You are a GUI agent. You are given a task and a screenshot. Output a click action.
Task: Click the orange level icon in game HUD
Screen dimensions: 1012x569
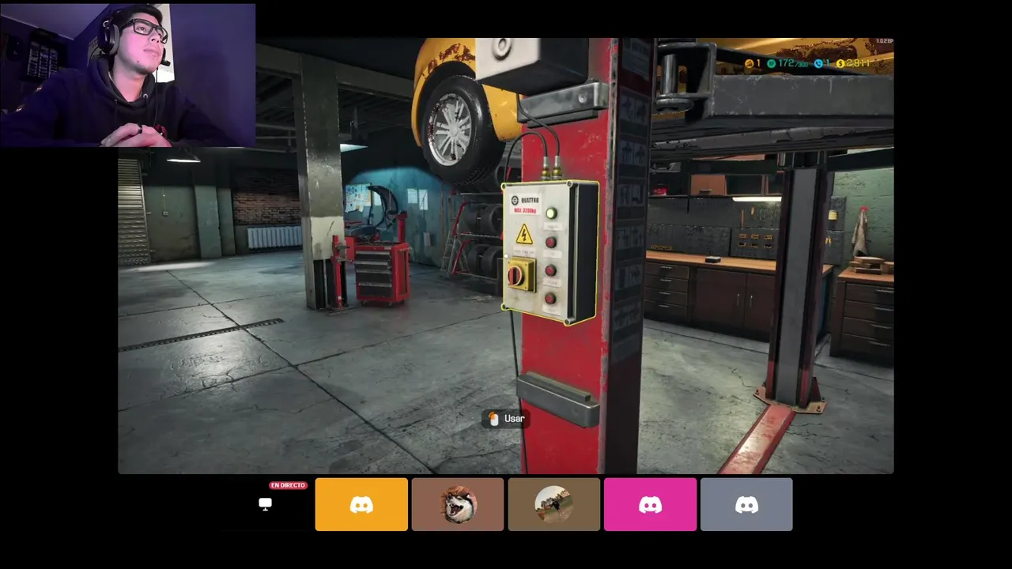point(750,63)
